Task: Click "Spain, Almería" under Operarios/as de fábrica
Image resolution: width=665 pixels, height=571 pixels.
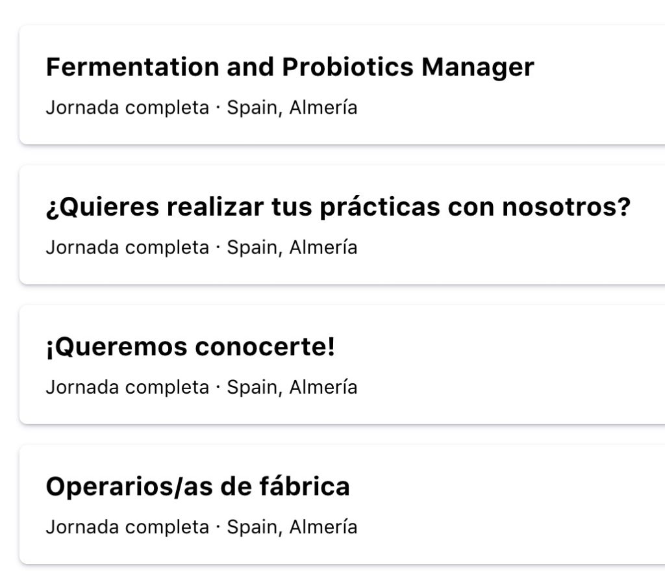Action: pos(292,527)
